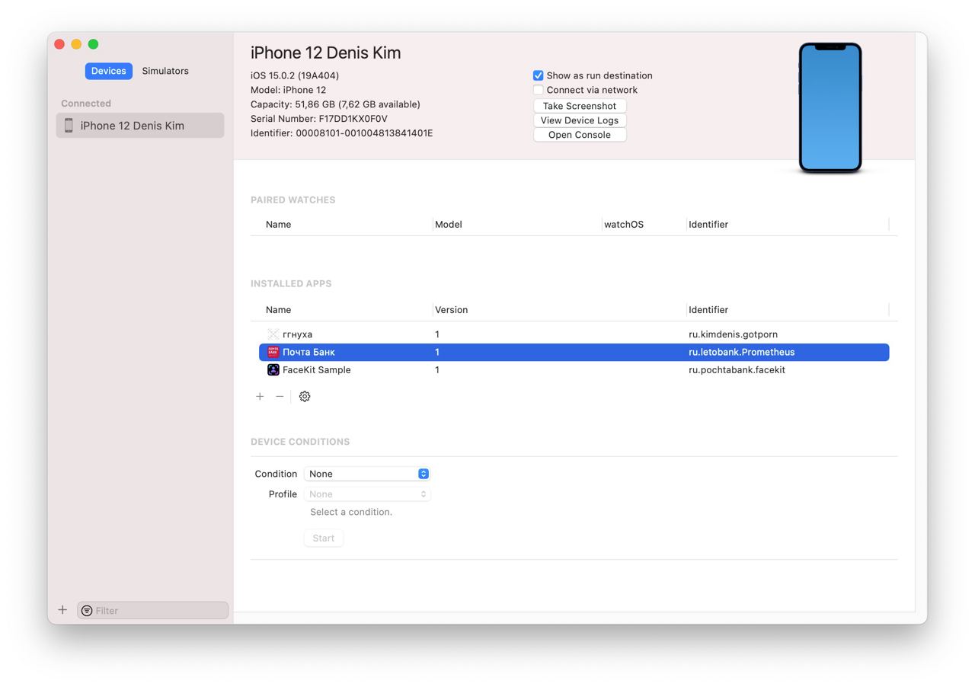Click the ггнуха app placeholder icon
This screenshot has width=975, height=687.
point(273,334)
